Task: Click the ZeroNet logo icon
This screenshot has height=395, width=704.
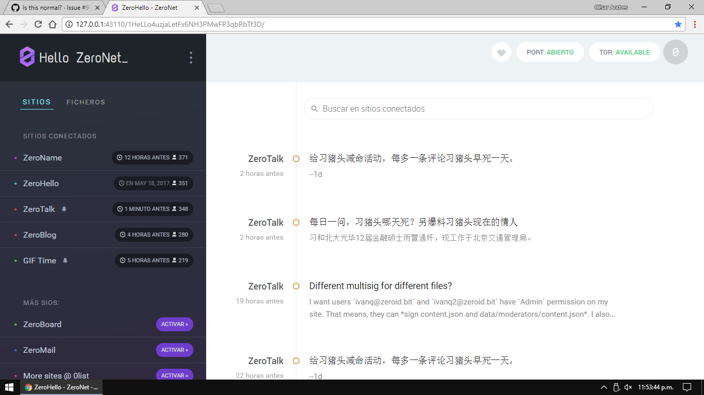Action: point(27,57)
